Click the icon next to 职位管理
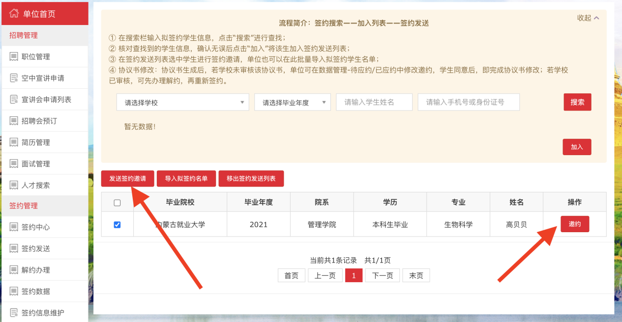Viewport: 622px width, 322px height. (14, 57)
